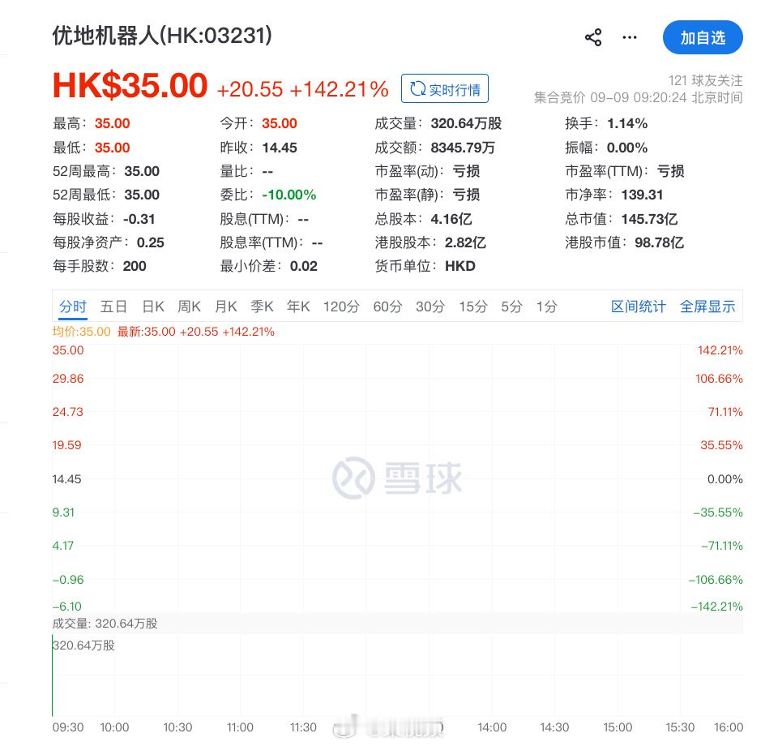
Task: Open the 月K chart tab
Action: pyautogui.click(x=226, y=307)
